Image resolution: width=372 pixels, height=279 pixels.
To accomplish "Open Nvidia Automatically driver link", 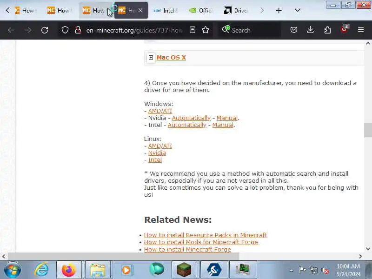I will pyautogui.click(x=191, y=118).
